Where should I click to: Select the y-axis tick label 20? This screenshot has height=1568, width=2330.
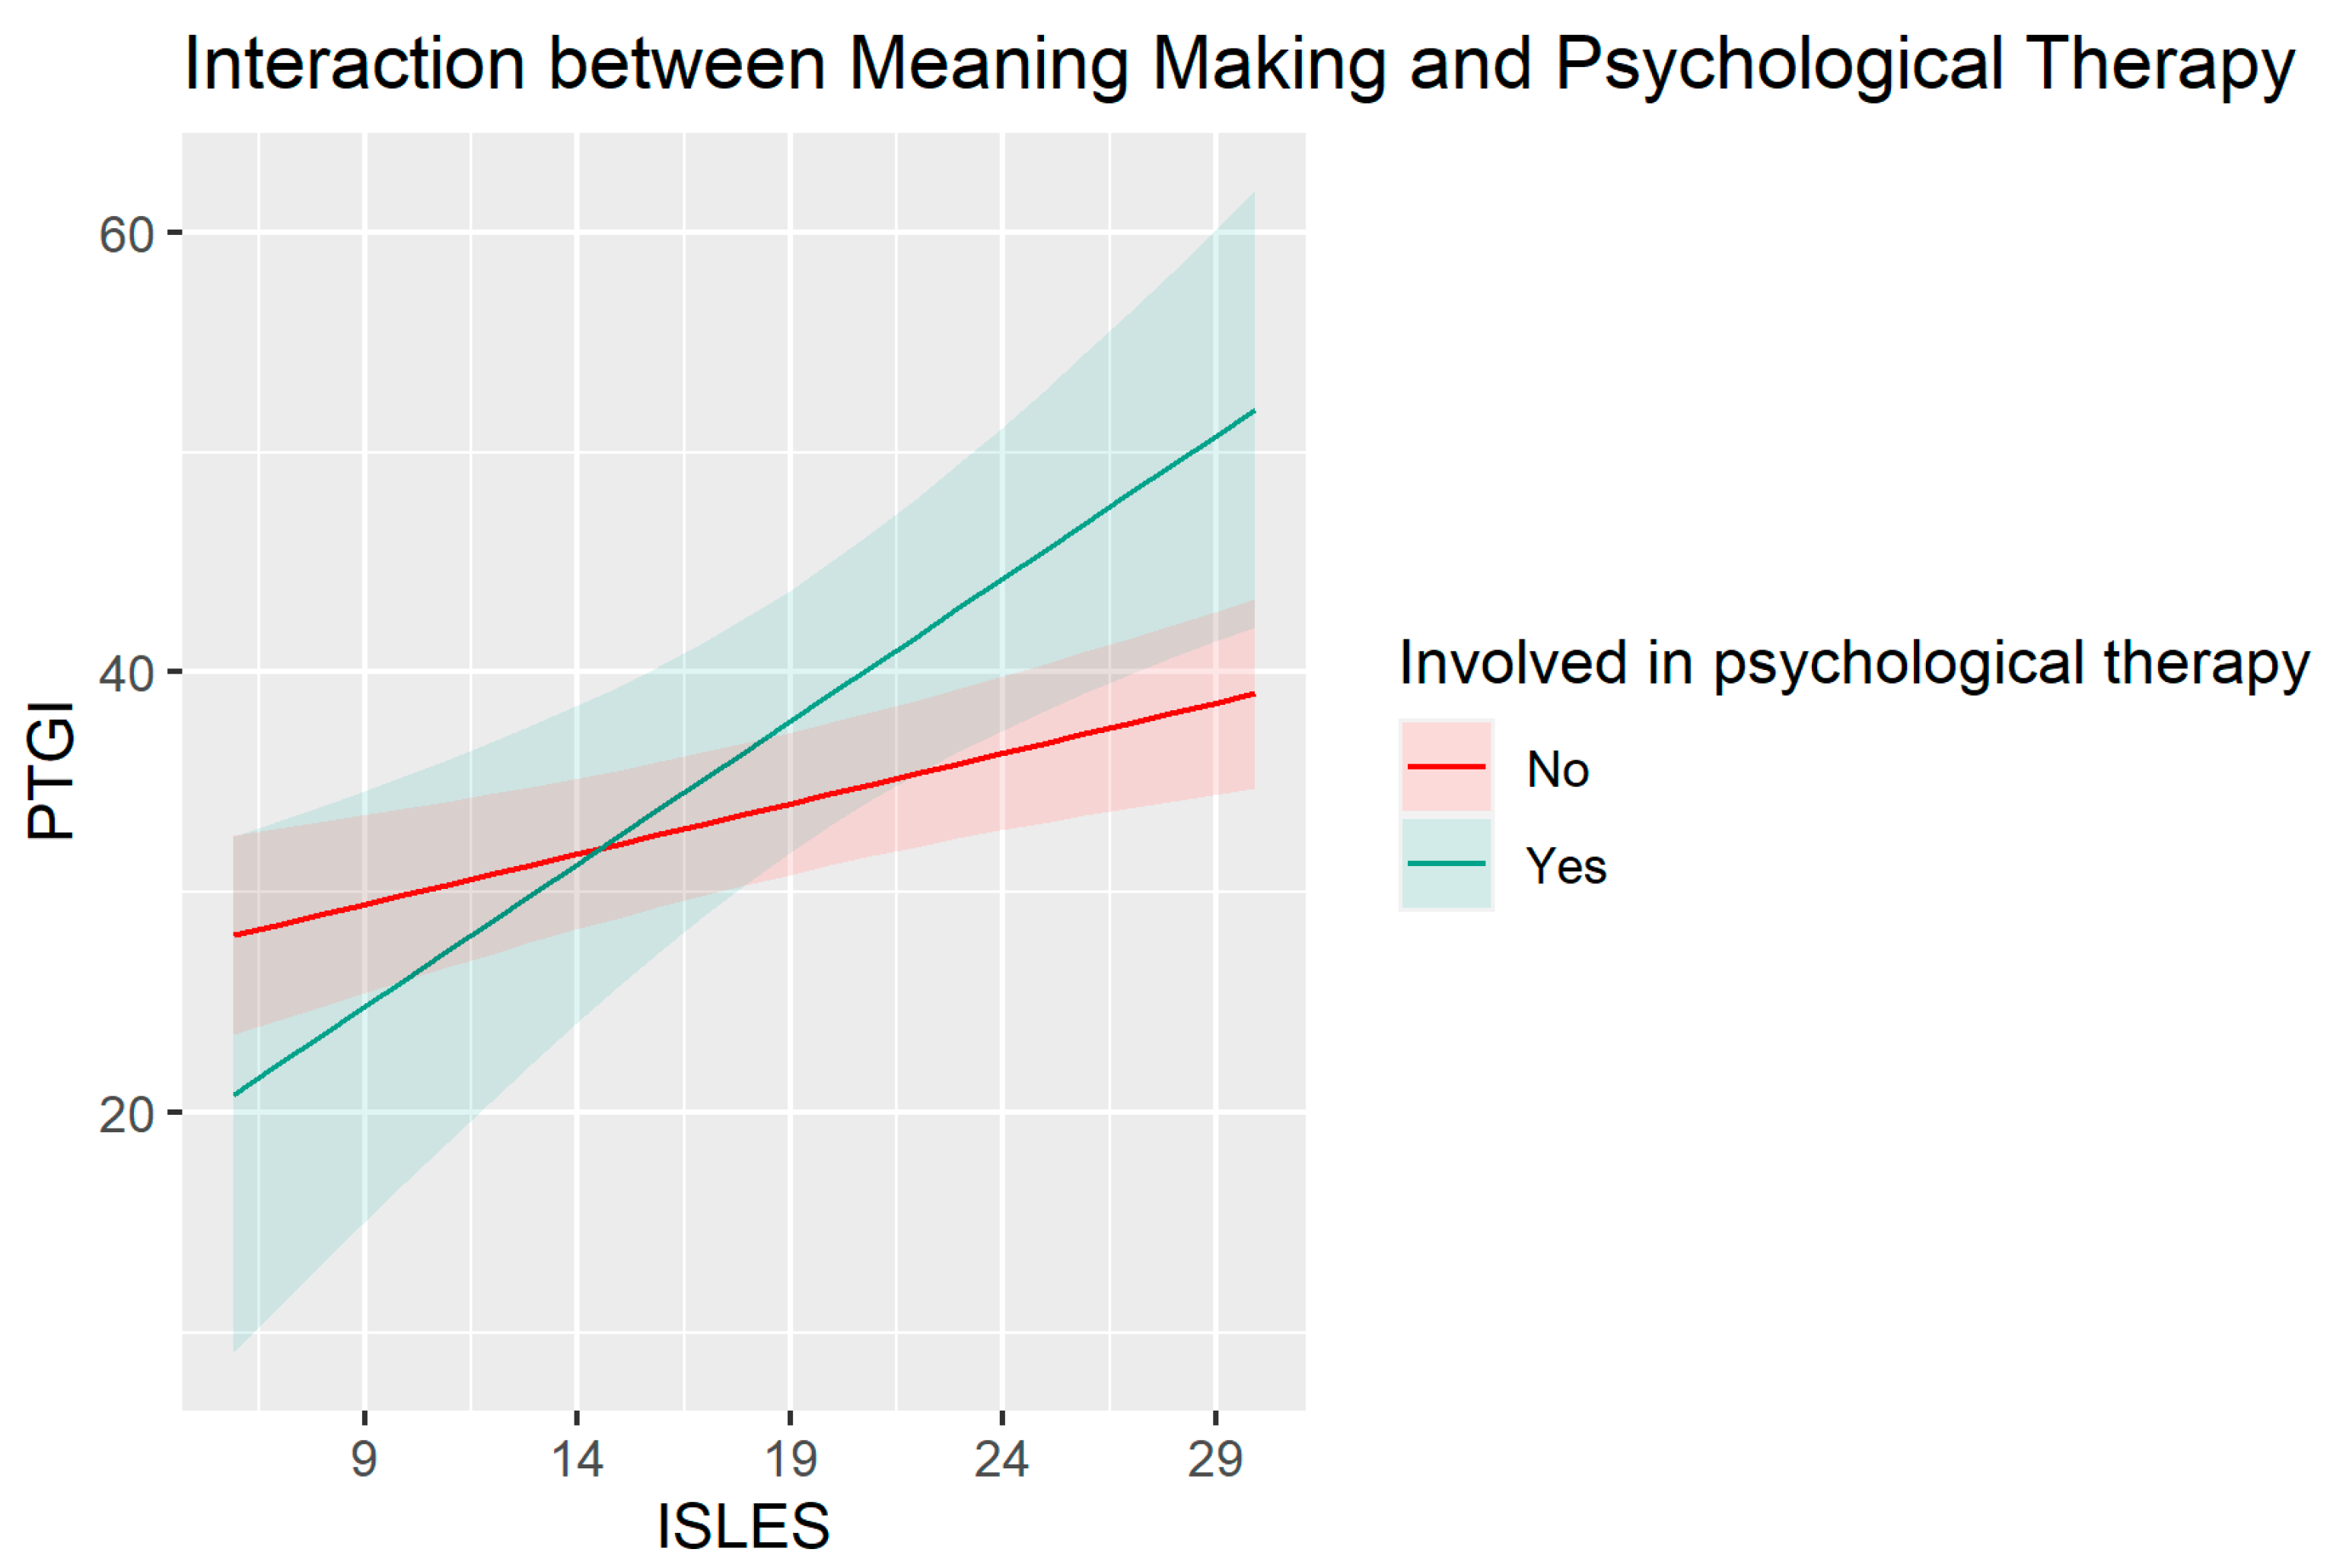coord(126,1114)
